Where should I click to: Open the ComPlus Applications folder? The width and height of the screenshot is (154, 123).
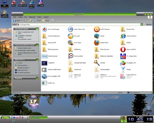[x=44, y=36]
